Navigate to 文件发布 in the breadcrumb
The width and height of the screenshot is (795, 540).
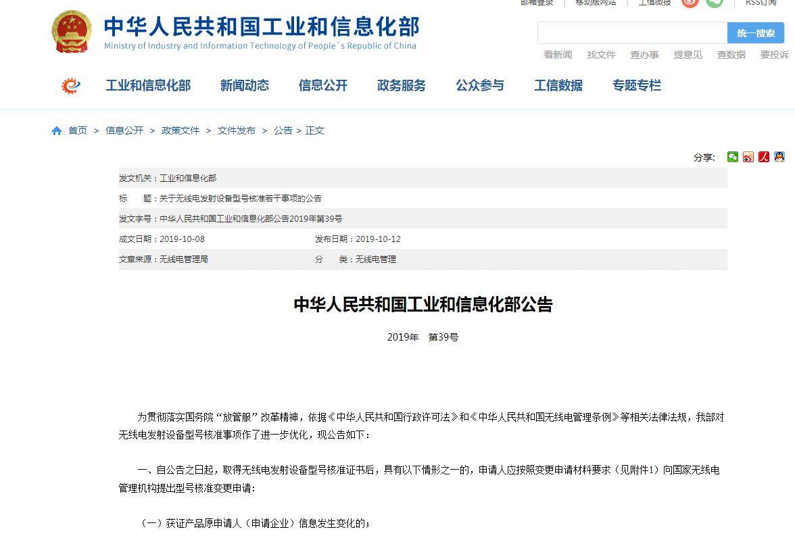237,130
